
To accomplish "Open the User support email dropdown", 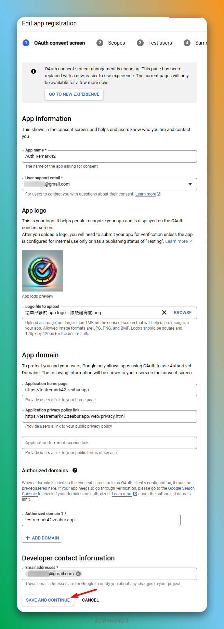I will click(190, 184).
